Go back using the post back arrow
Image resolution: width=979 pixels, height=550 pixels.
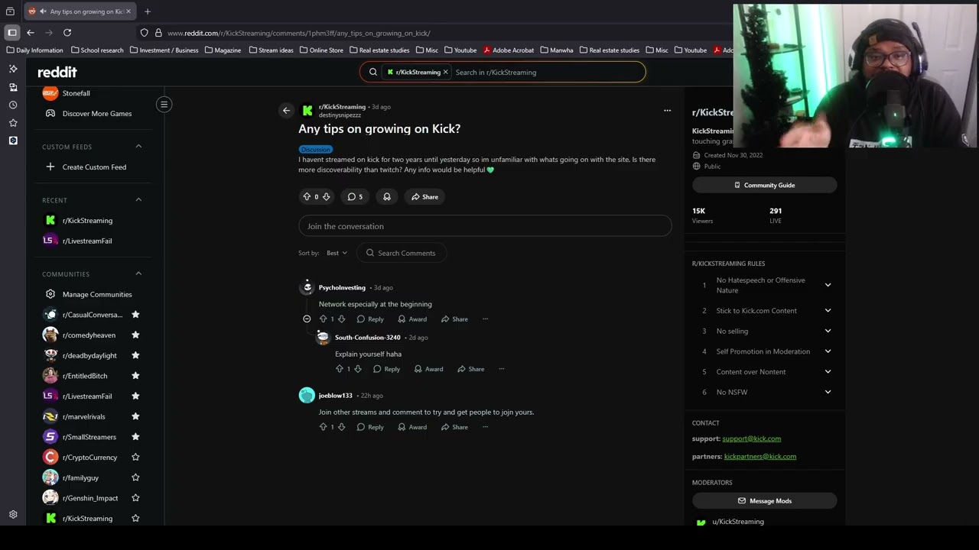[x=286, y=111]
